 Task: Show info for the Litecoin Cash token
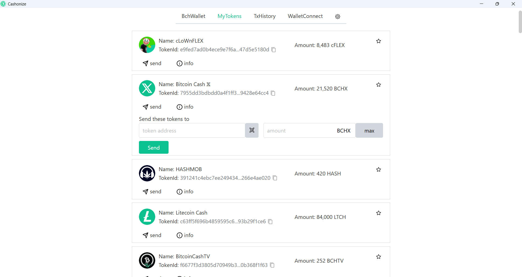185,235
